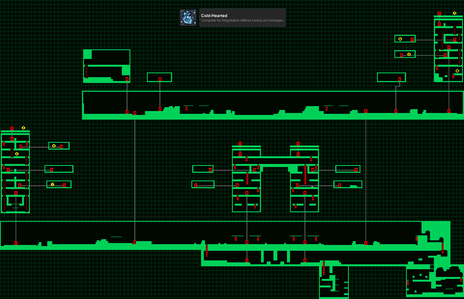Click the Cold-Hearted achievement heart icon
The height and width of the screenshot is (299, 464).
point(188,18)
